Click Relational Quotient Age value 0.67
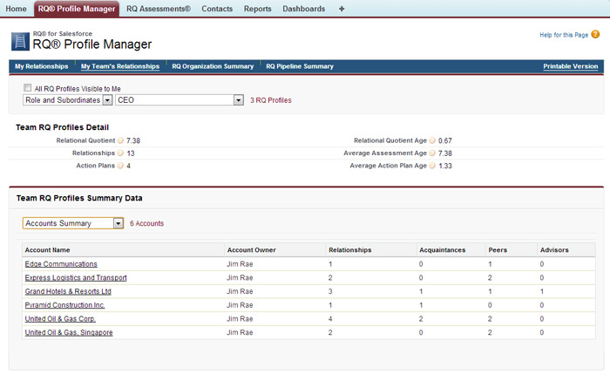The height and width of the screenshot is (388, 610). click(x=445, y=140)
